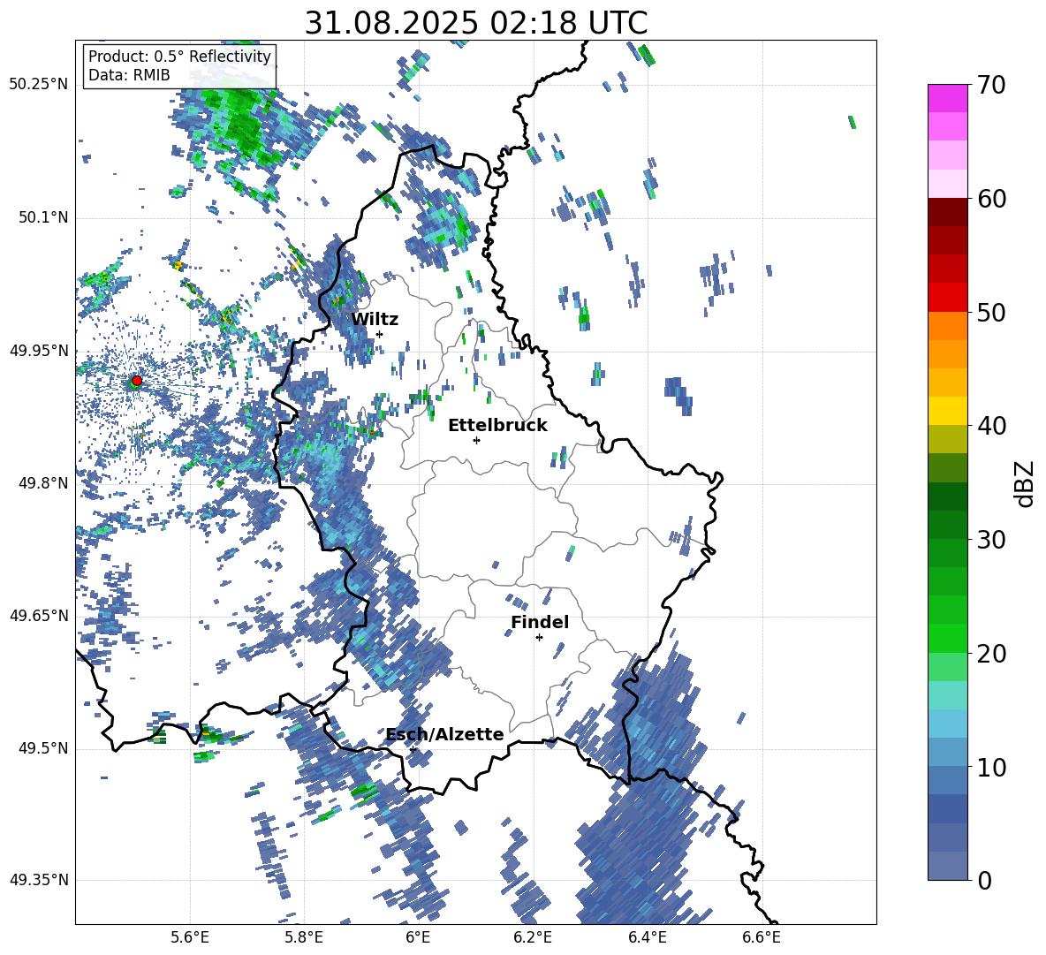The image size is (1046, 955).
Task: Click the Wiltz location cross marker
Action: [x=379, y=334]
